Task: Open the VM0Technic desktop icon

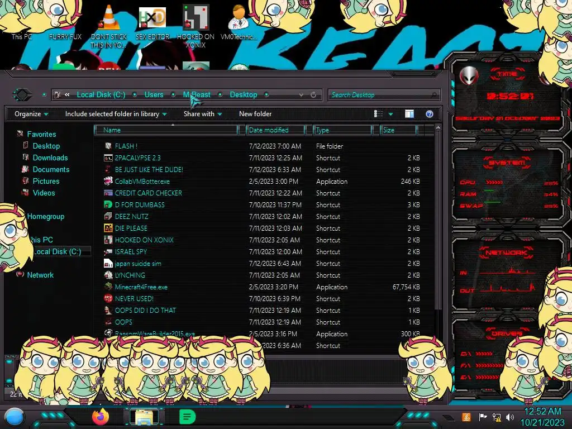Action: [x=239, y=17]
